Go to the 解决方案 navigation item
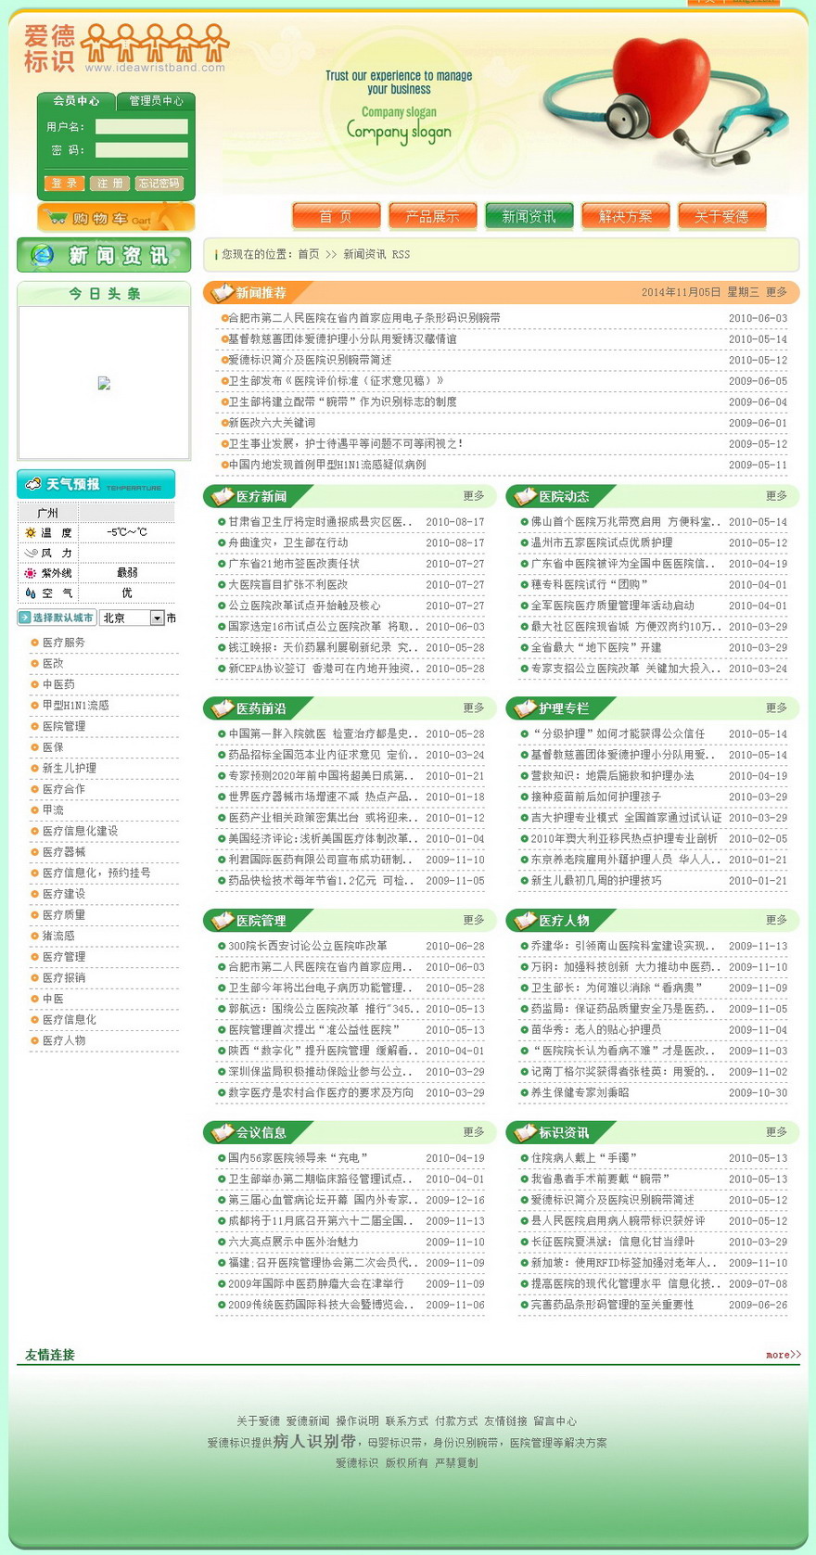816x1555 pixels. click(x=625, y=216)
